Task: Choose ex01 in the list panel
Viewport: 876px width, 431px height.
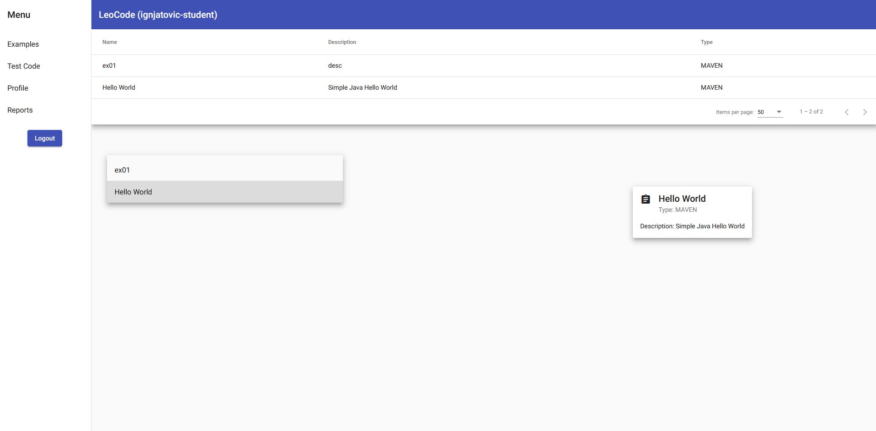Action: pyautogui.click(x=225, y=170)
